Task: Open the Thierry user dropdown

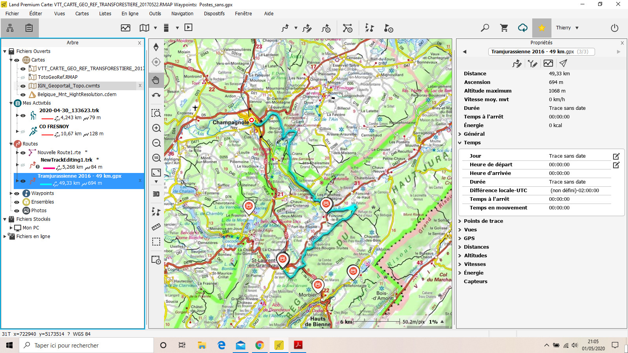Action: (x=567, y=28)
